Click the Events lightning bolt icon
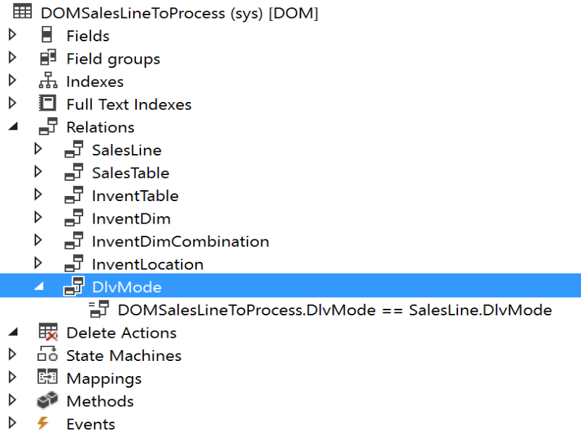Screen dimensions: 581x447 point(43,423)
